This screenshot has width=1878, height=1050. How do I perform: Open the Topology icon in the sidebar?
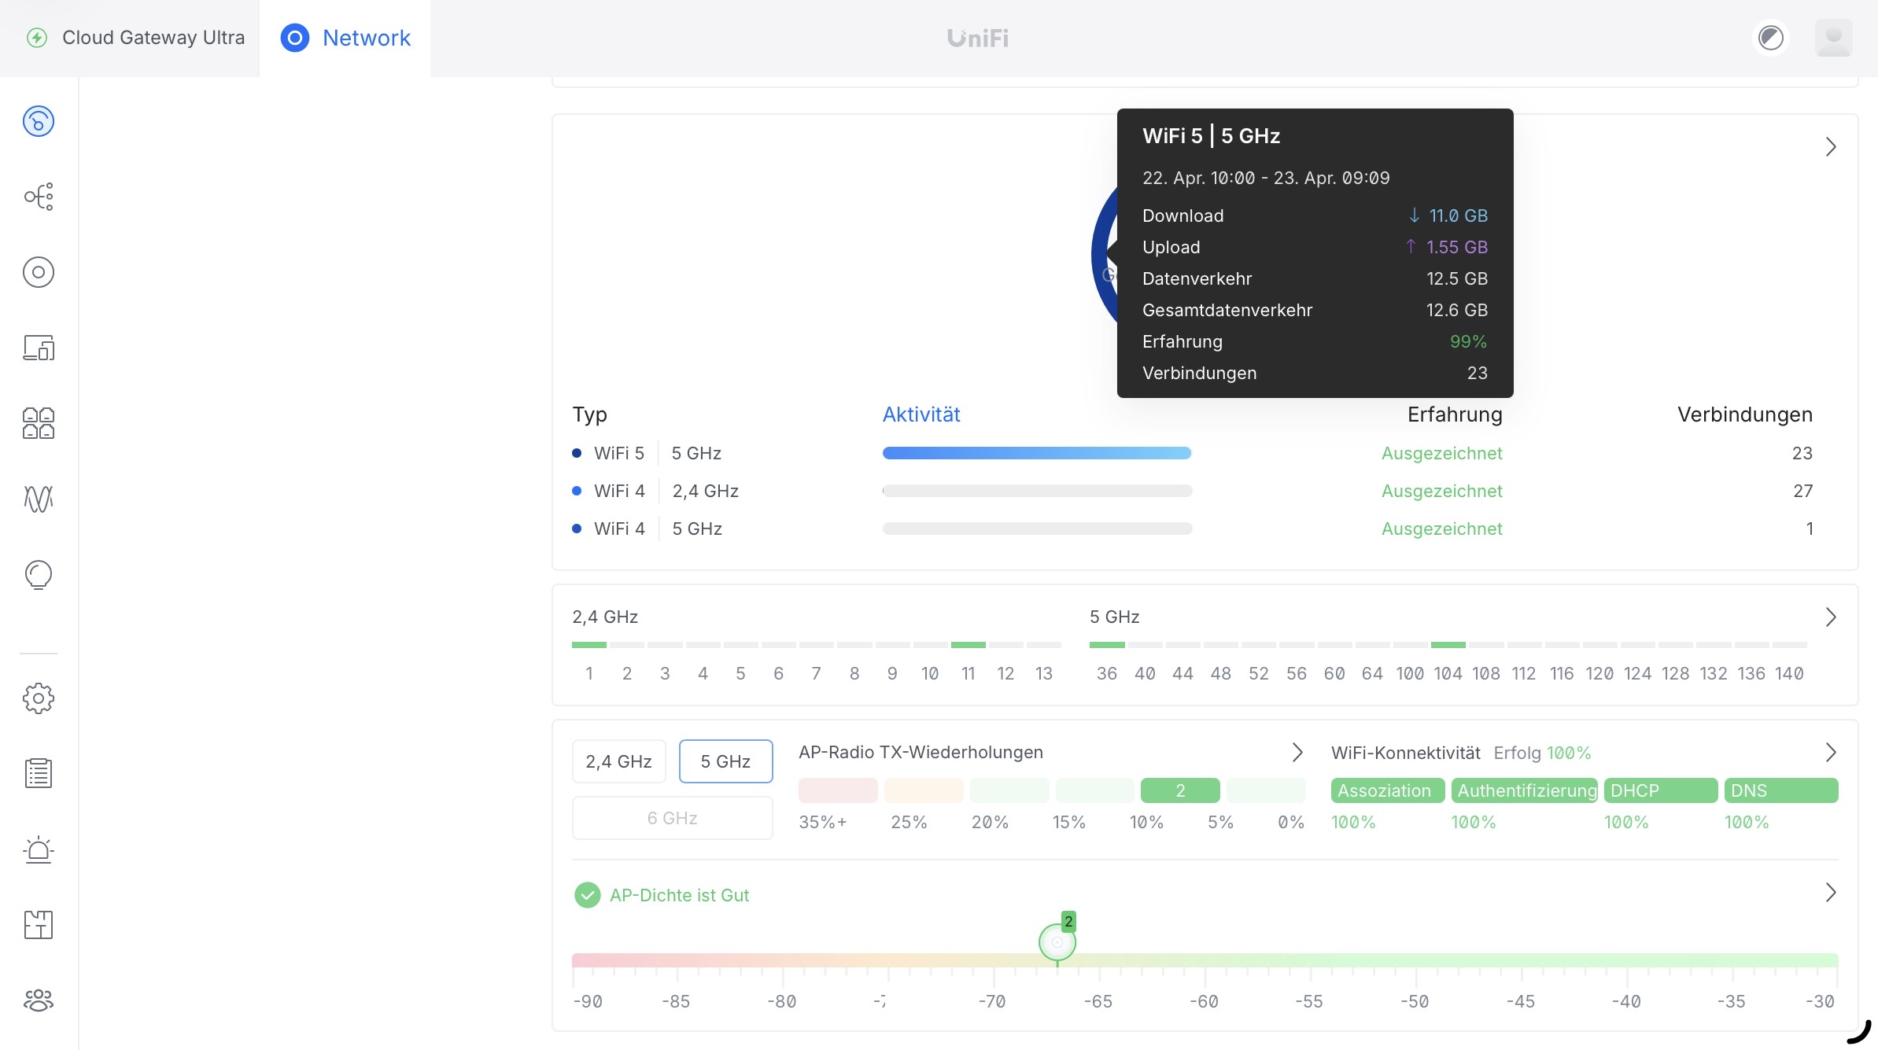(x=39, y=197)
